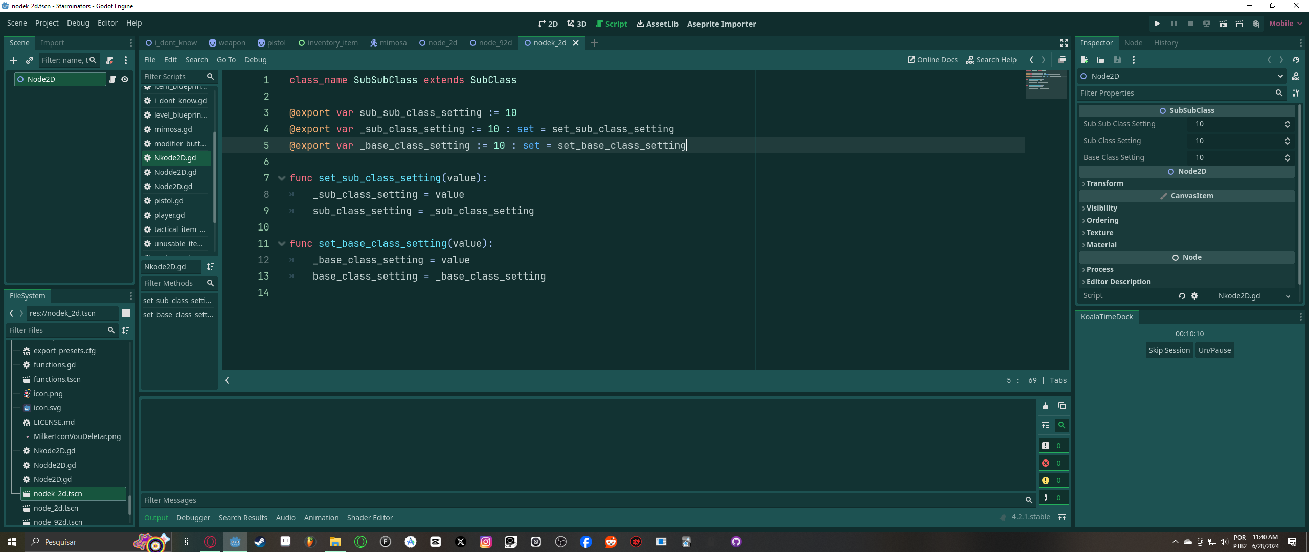The width and height of the screenshot is (1309, 552).
Task: Load an existing resource folder icon
Action: point(1101,60)
